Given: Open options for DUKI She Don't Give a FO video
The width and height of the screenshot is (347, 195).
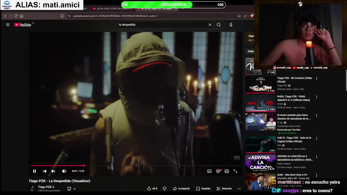Looking at the screenshot, I should point(316,175).
